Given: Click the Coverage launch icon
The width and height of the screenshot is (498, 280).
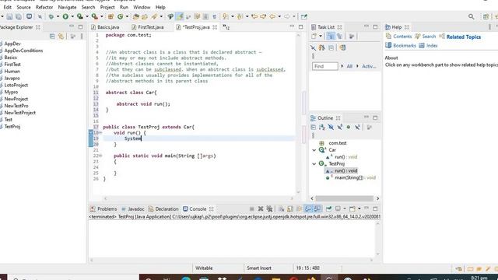Looking at the screenshot, I should point(80,16).
